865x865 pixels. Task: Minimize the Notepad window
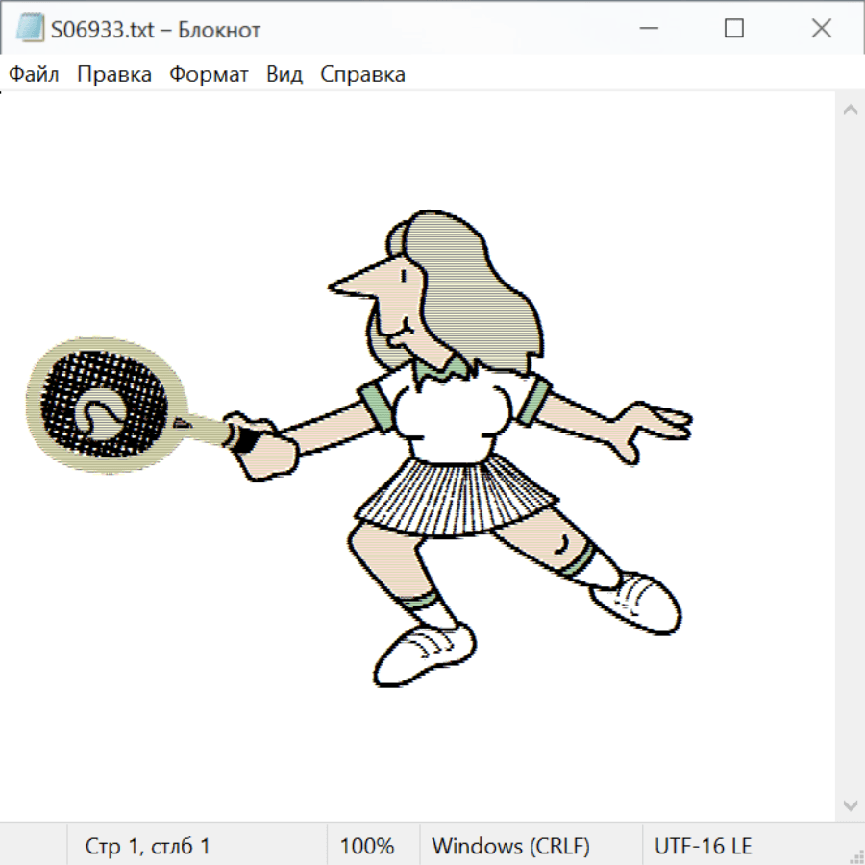[x=647, y=29]
